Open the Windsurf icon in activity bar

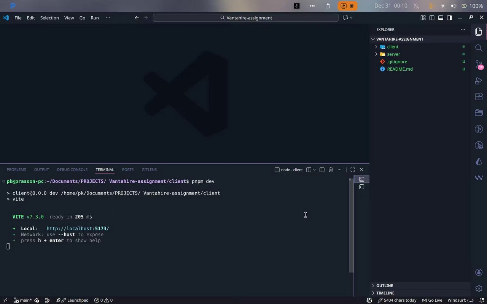pyautogui.click(x=479, y=178)
